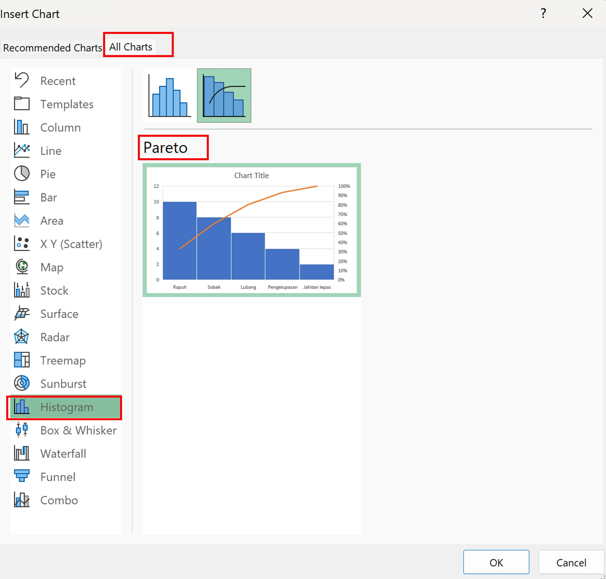Open the Templates category

pyautogui.click(x=67, y=104)
